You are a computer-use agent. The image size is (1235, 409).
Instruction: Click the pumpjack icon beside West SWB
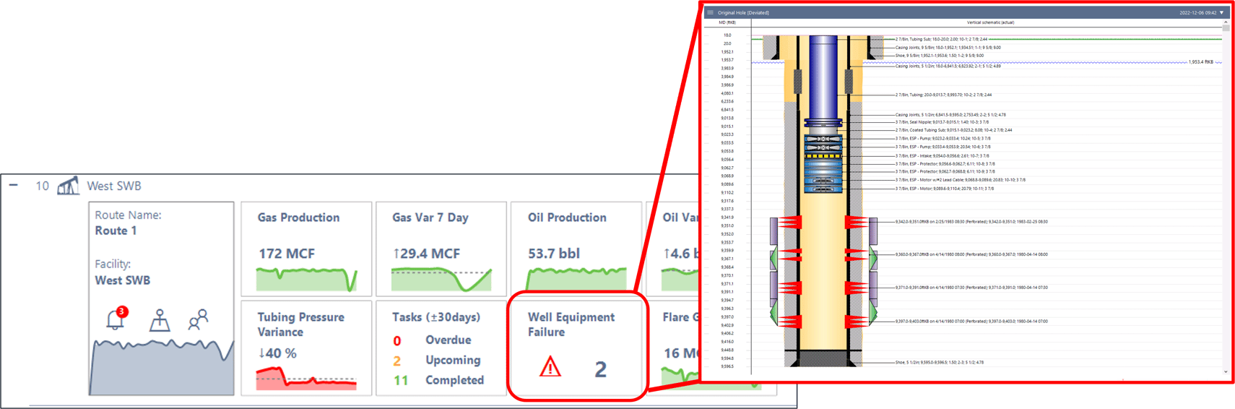[x=68, y=186]
